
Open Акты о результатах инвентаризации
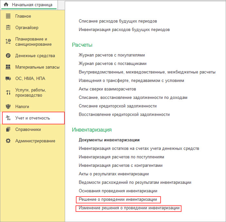pos(113,174)
